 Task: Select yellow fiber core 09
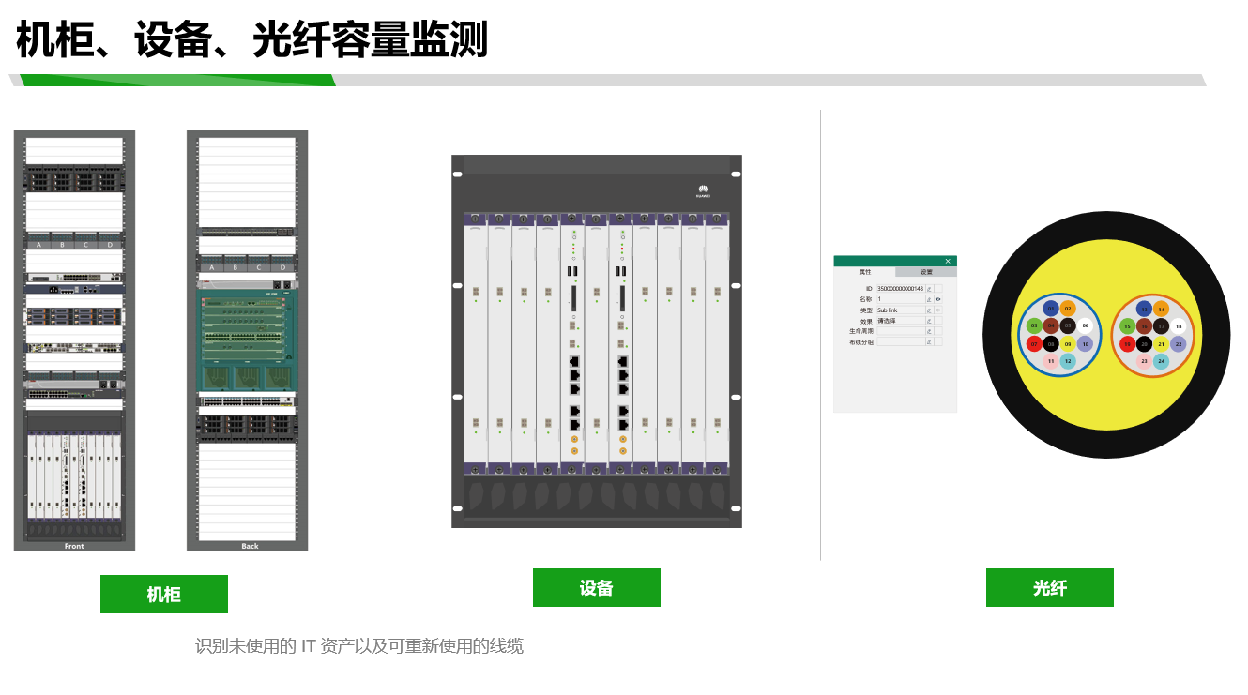tap(1068, 343)
